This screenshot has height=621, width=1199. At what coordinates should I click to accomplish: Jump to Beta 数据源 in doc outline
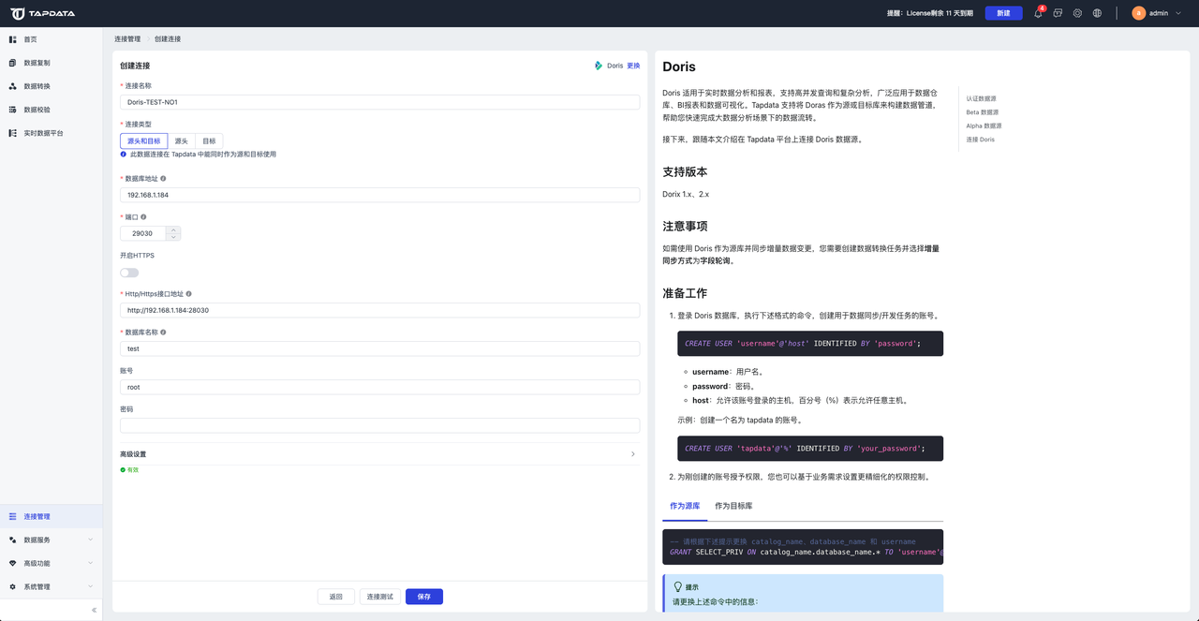click(983, 112)
